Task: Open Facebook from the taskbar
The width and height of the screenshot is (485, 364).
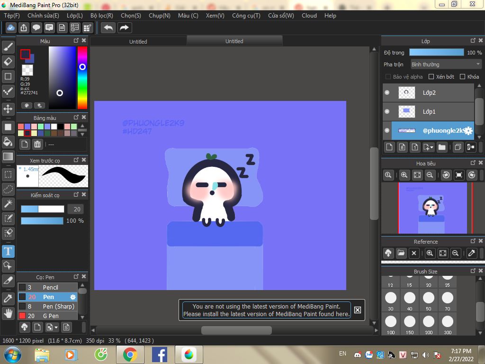Action: click(x=160, y=355)
